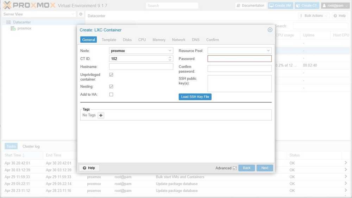Open the Server View settings gear
The image size is (352, 198).
(81, 14)
